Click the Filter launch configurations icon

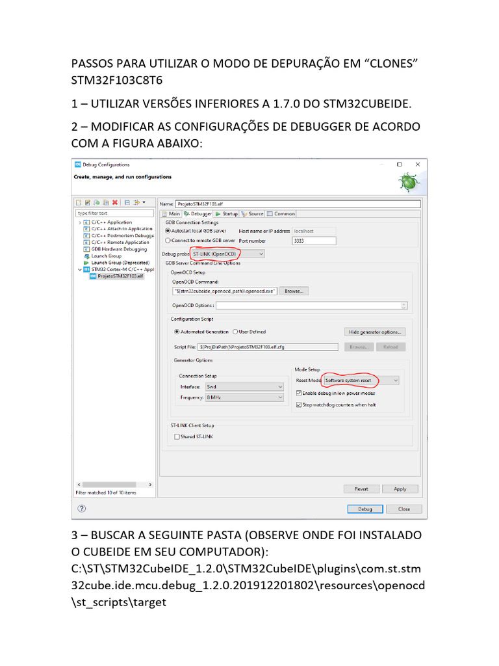(136, 203)
